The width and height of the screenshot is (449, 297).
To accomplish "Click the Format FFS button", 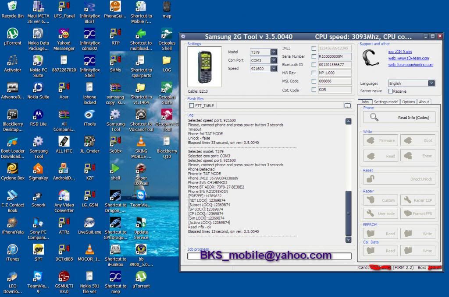I will (418, 213).
